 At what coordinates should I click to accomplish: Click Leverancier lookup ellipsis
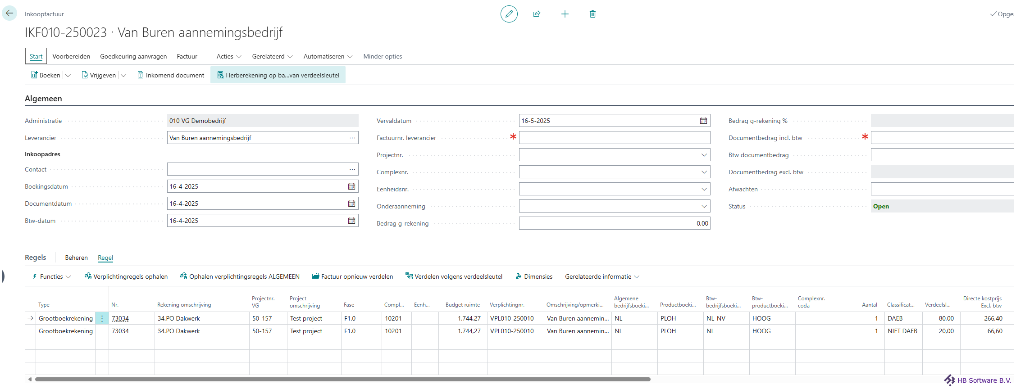pos(352,138)
